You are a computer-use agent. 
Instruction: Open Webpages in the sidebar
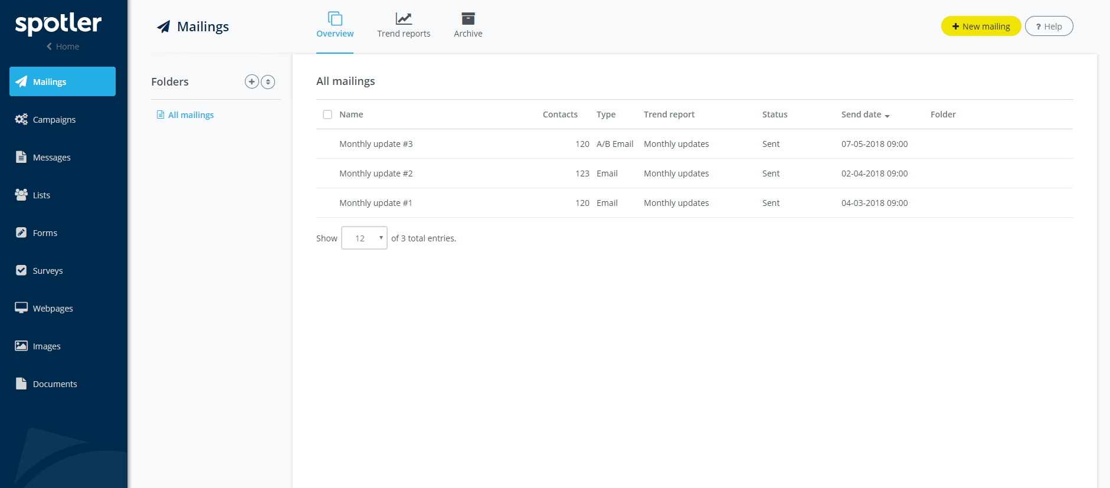tap(53, 309)
